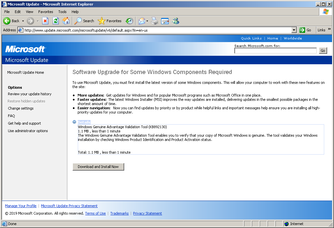Open the Messenger people icon

point(176,21)
